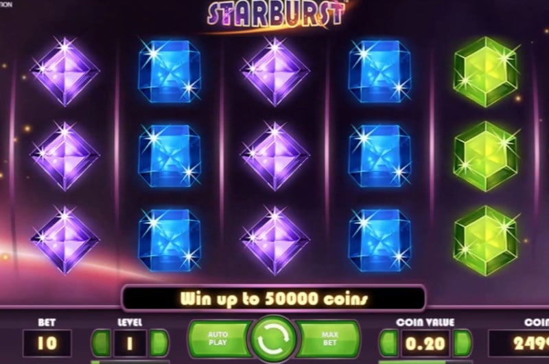Click the Max Bet button
549x364 pixels.
(x=329, y=339)
